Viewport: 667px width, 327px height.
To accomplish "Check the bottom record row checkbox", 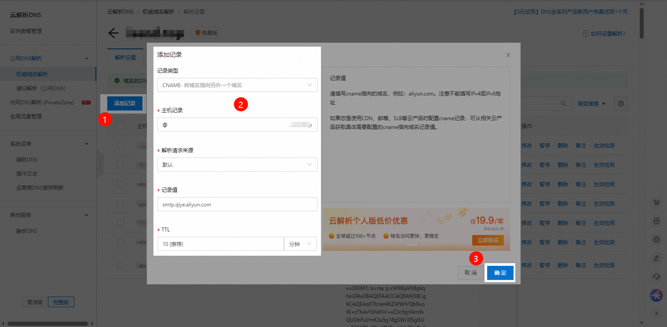I will [x=120, y=265].
